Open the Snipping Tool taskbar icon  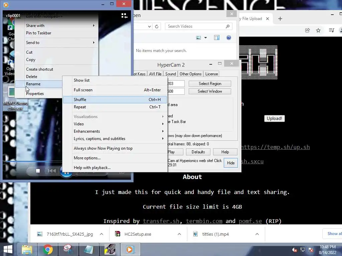pyautogui.click(x=68, y=249)
